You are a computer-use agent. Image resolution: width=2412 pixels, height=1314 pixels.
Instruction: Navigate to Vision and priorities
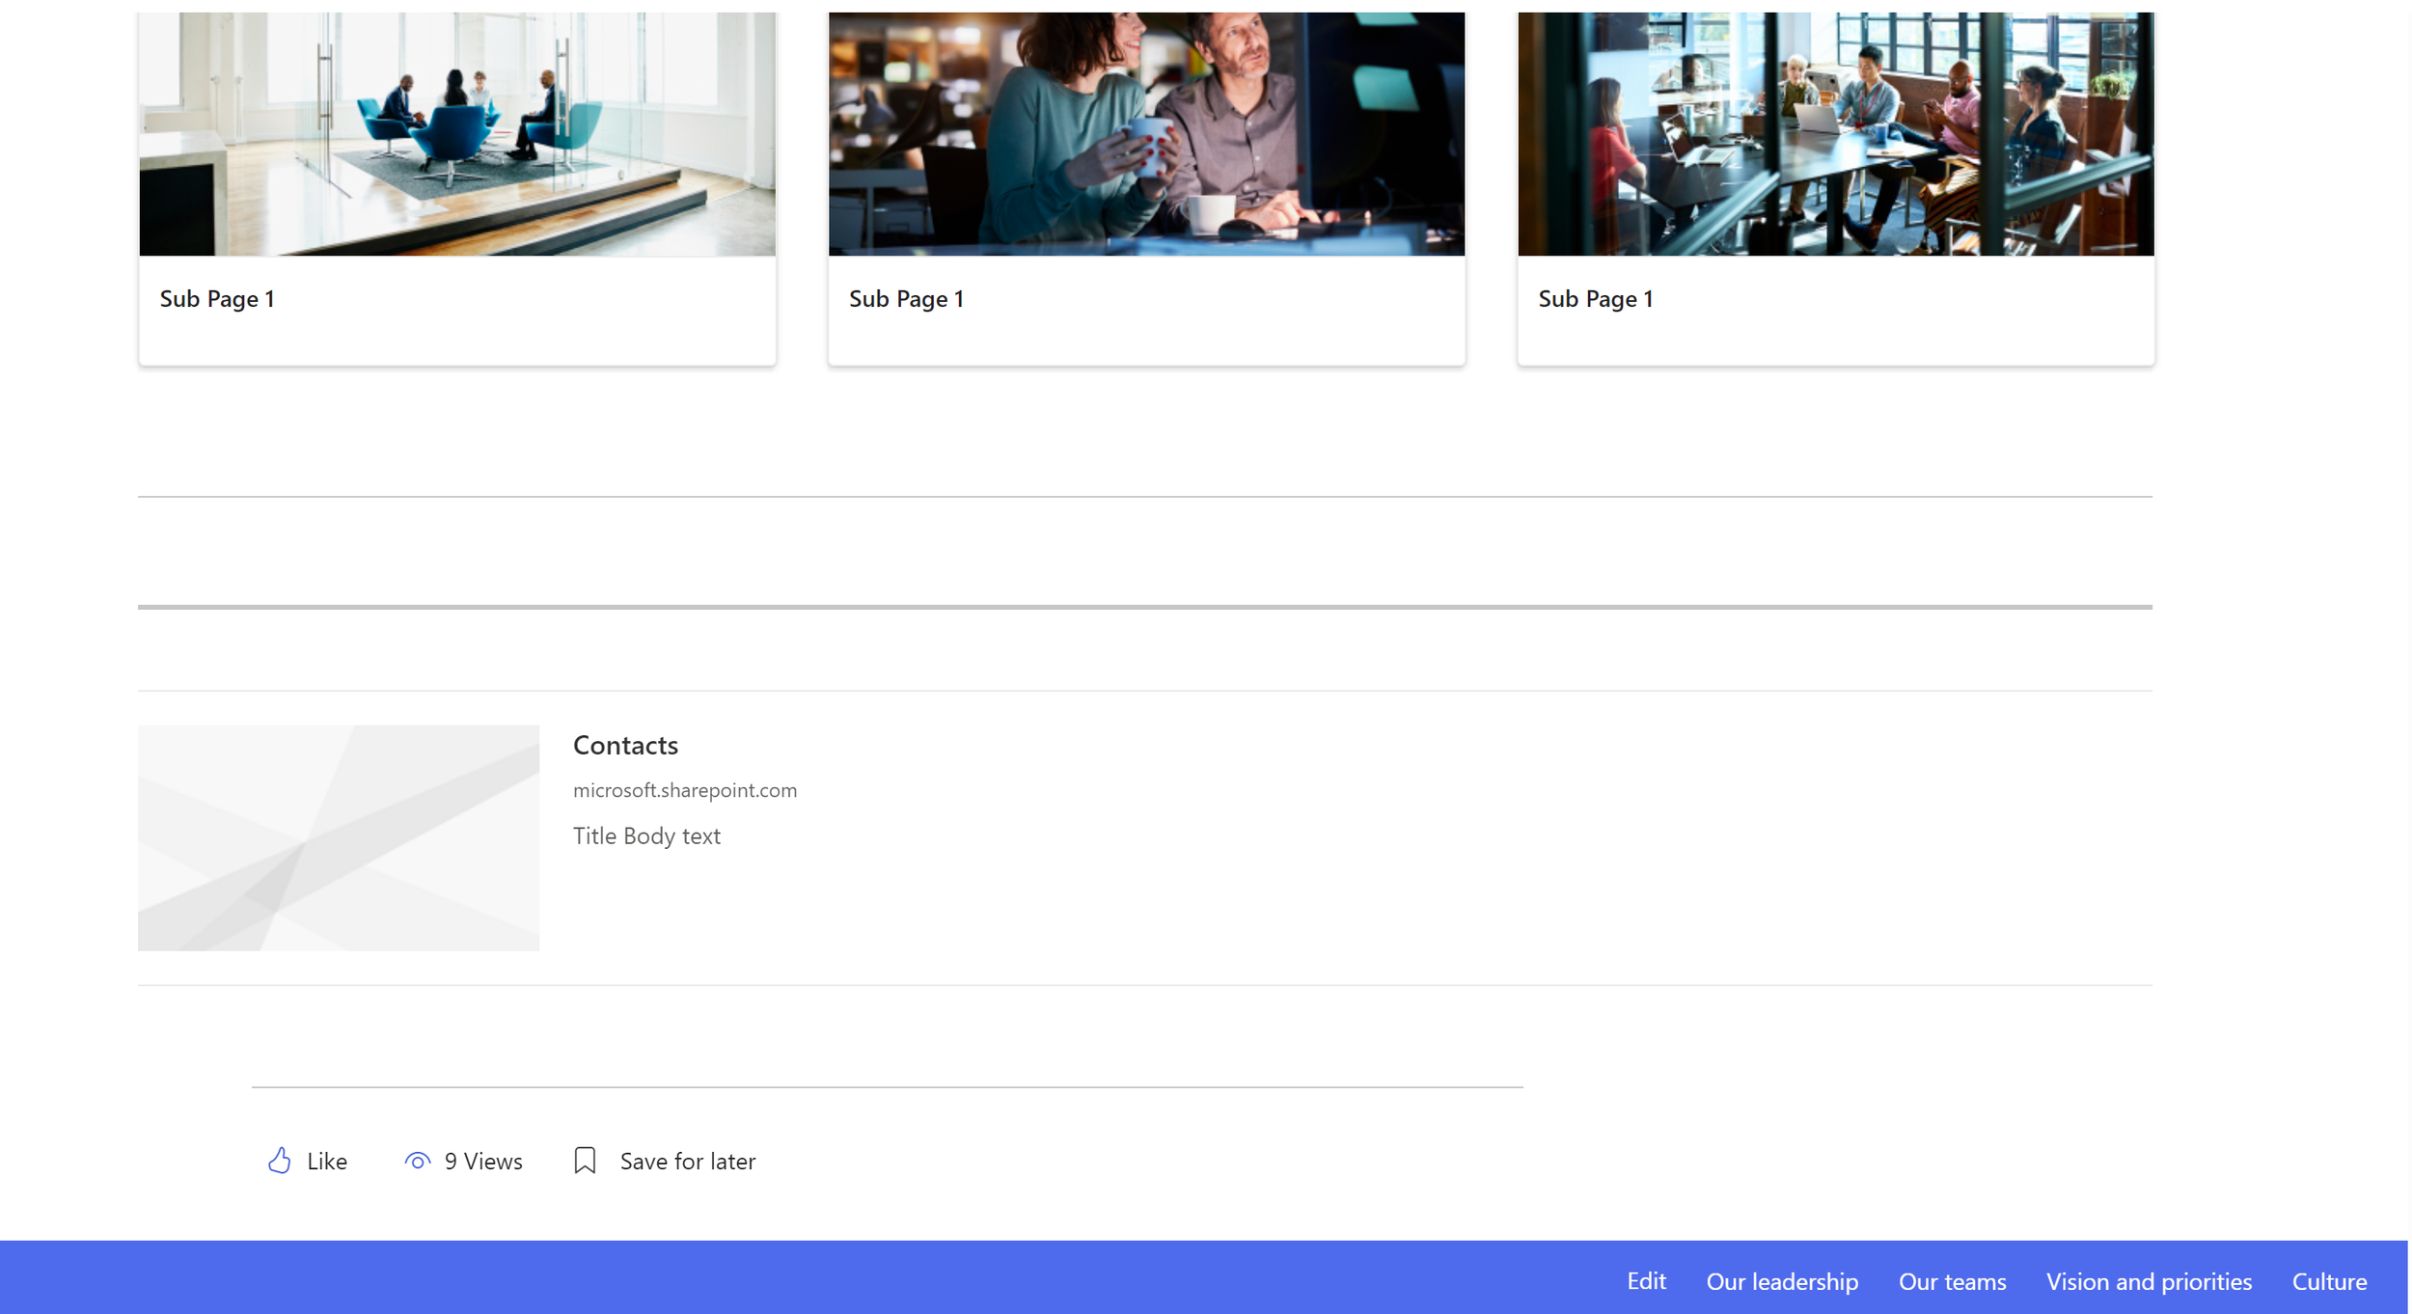(2149, 1281)
